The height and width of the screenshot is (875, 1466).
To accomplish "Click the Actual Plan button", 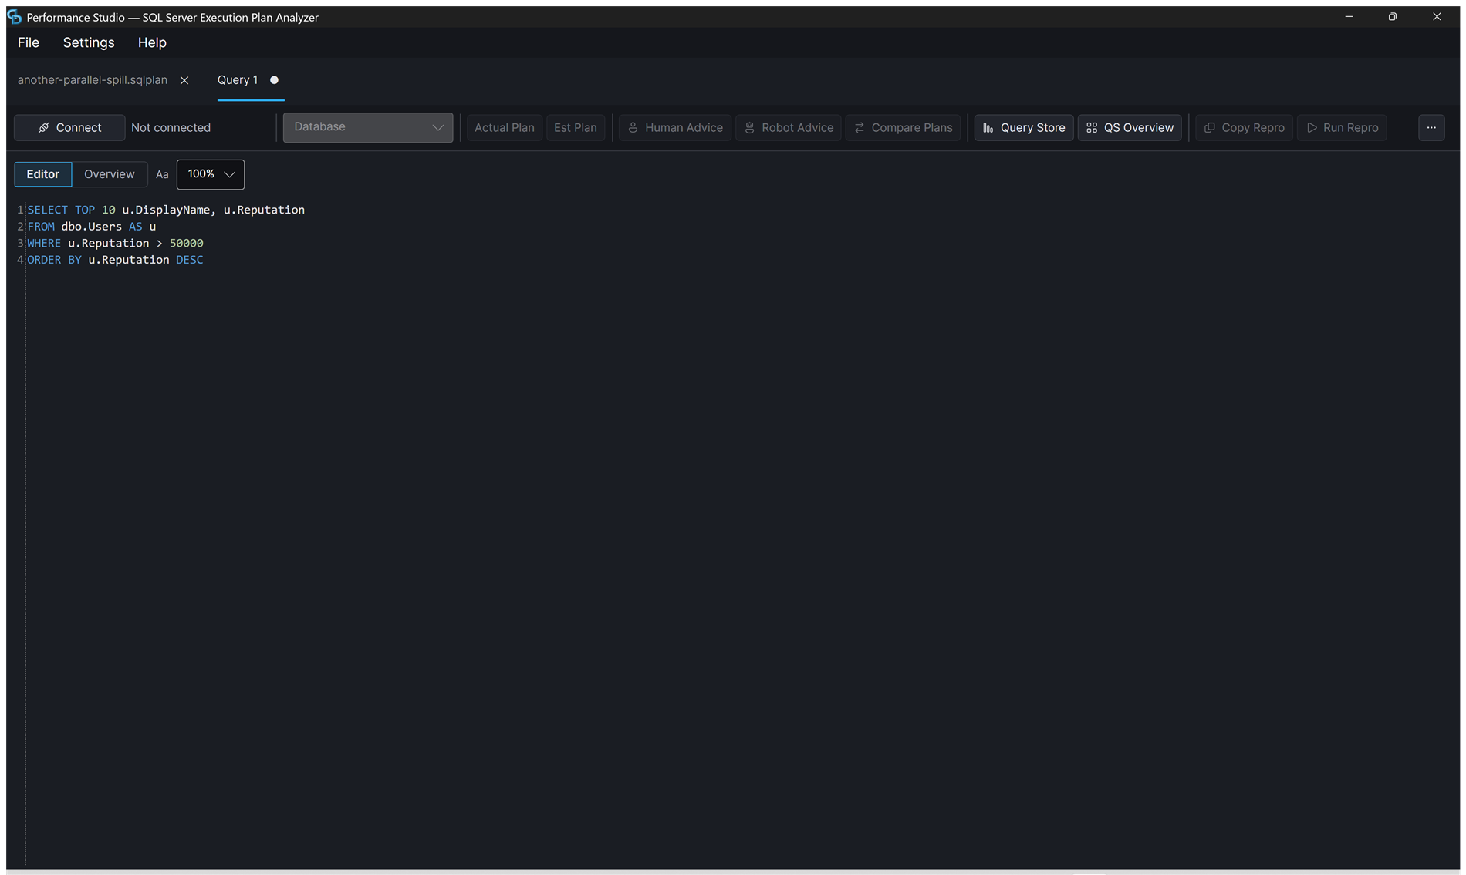I will click(504, 127).
